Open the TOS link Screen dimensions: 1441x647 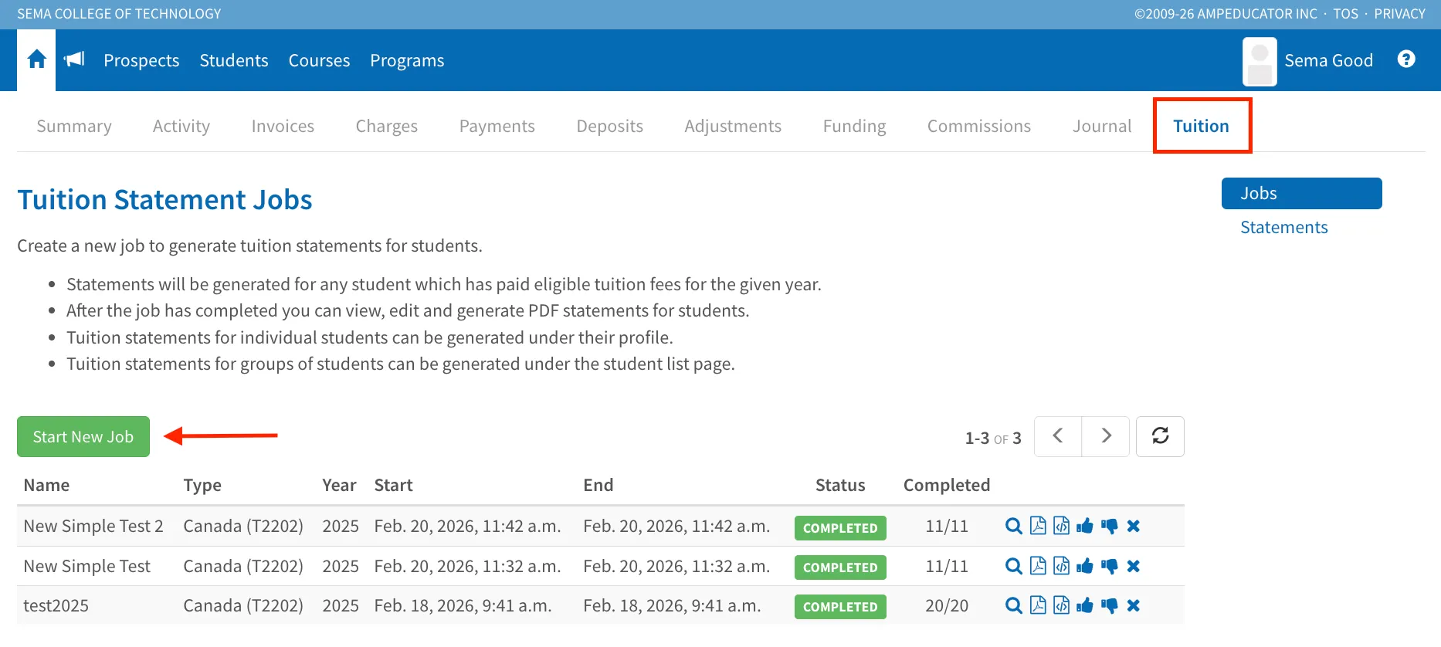1345,14
